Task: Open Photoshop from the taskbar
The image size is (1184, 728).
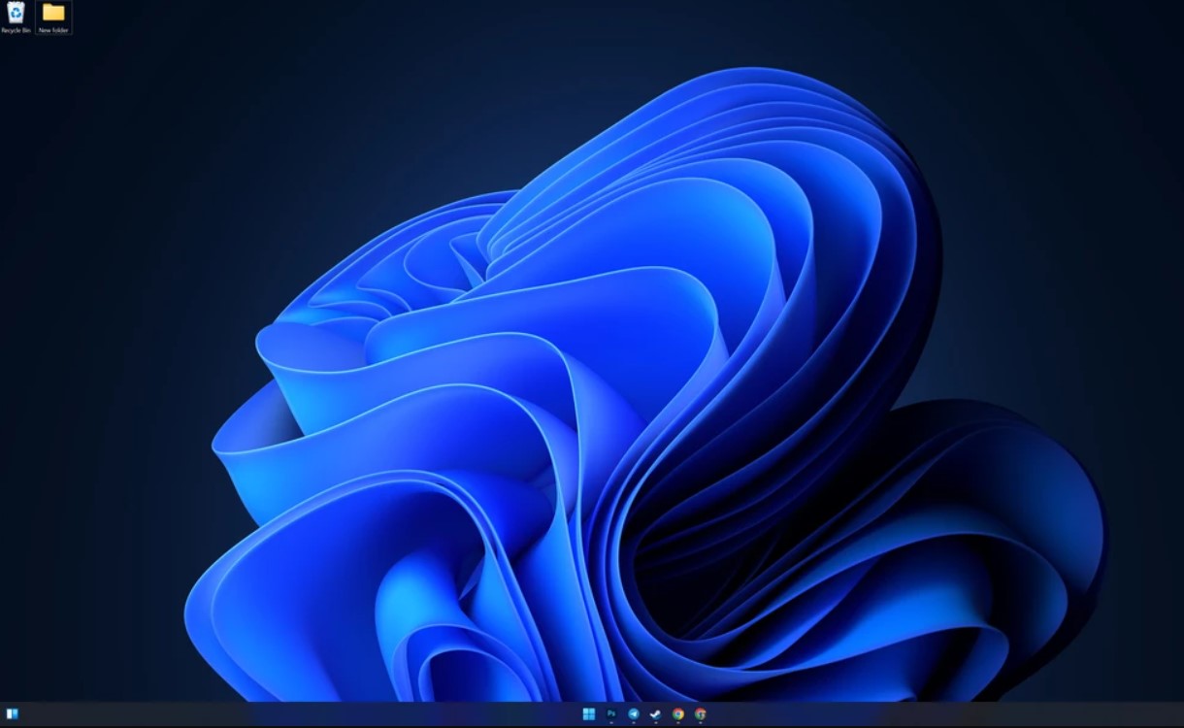Action: pos(611,714)
